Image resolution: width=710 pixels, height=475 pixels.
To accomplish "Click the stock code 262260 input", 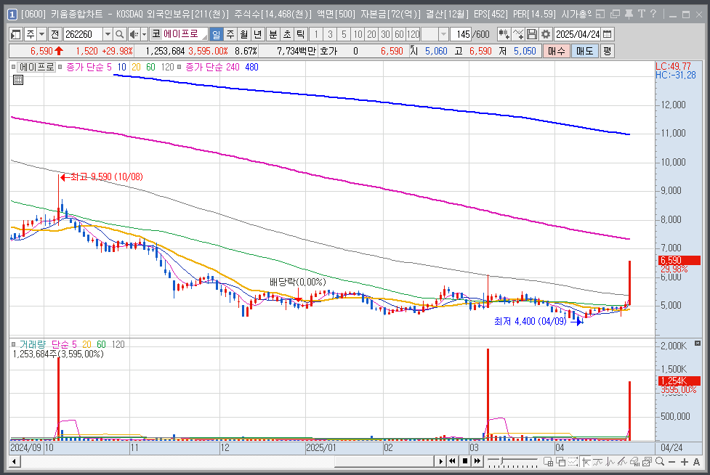I will [84, 34].
